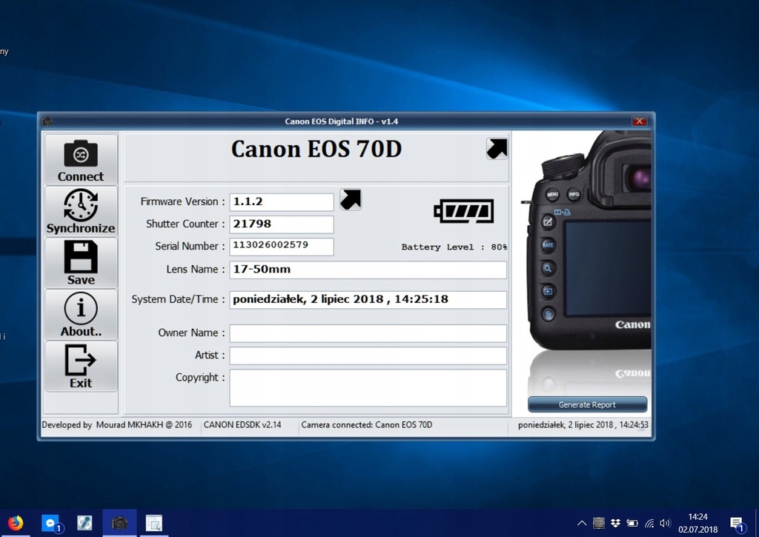Click 'Battery Level : 80%' text
759x537 pixels.
click(x=454, y=247)
